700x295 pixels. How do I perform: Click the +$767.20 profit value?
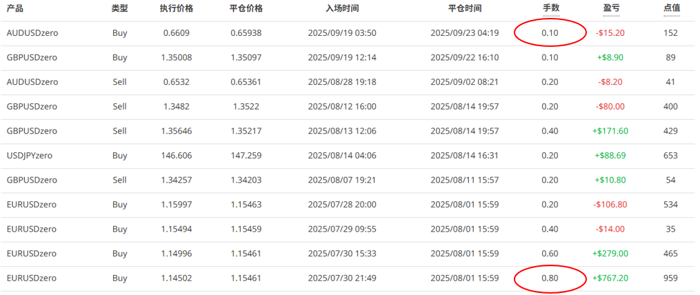[610, 278]
